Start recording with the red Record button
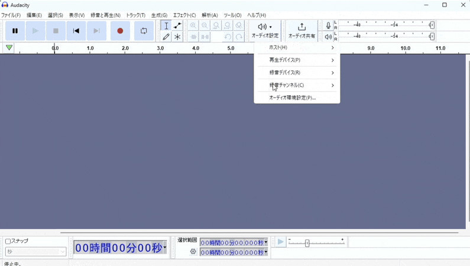Viewport: 470px width, 266px height. coord(120,31)
